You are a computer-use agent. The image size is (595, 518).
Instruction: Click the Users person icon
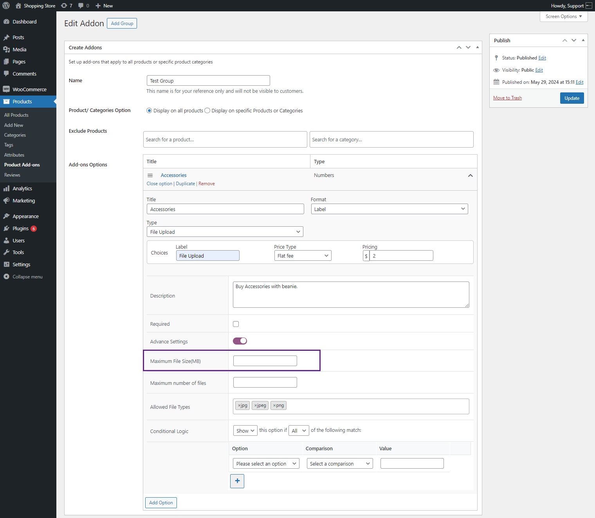tap(6, 240)
